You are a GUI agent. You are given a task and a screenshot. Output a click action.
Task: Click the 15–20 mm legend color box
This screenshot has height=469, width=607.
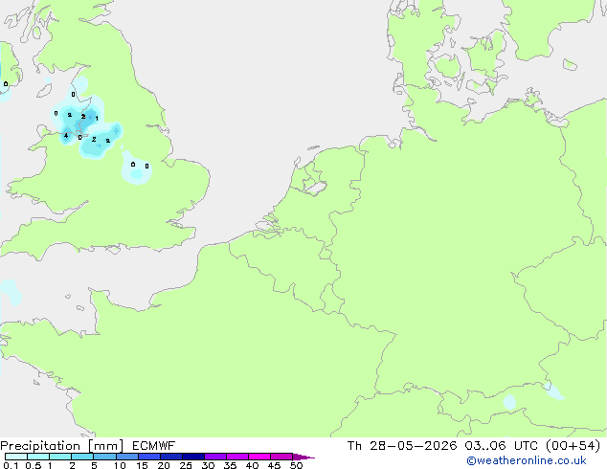pyautogui.click(x=149, y=457)
